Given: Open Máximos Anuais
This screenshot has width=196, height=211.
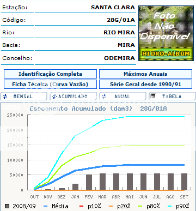Looking at the screenshot, I should (x=145, y=74).
